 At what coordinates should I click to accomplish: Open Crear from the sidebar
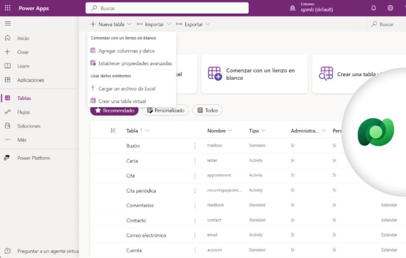[x=23, y=52]
